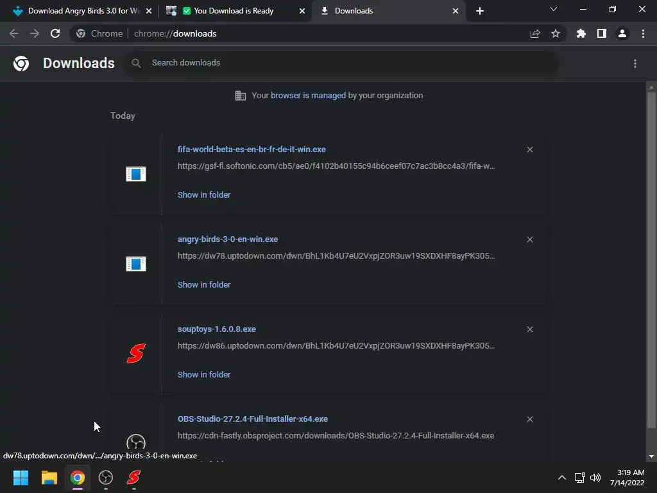Screen dimensions: 657x493
Task: Open File Explorer from taskbar
Action: click(49, 478)
